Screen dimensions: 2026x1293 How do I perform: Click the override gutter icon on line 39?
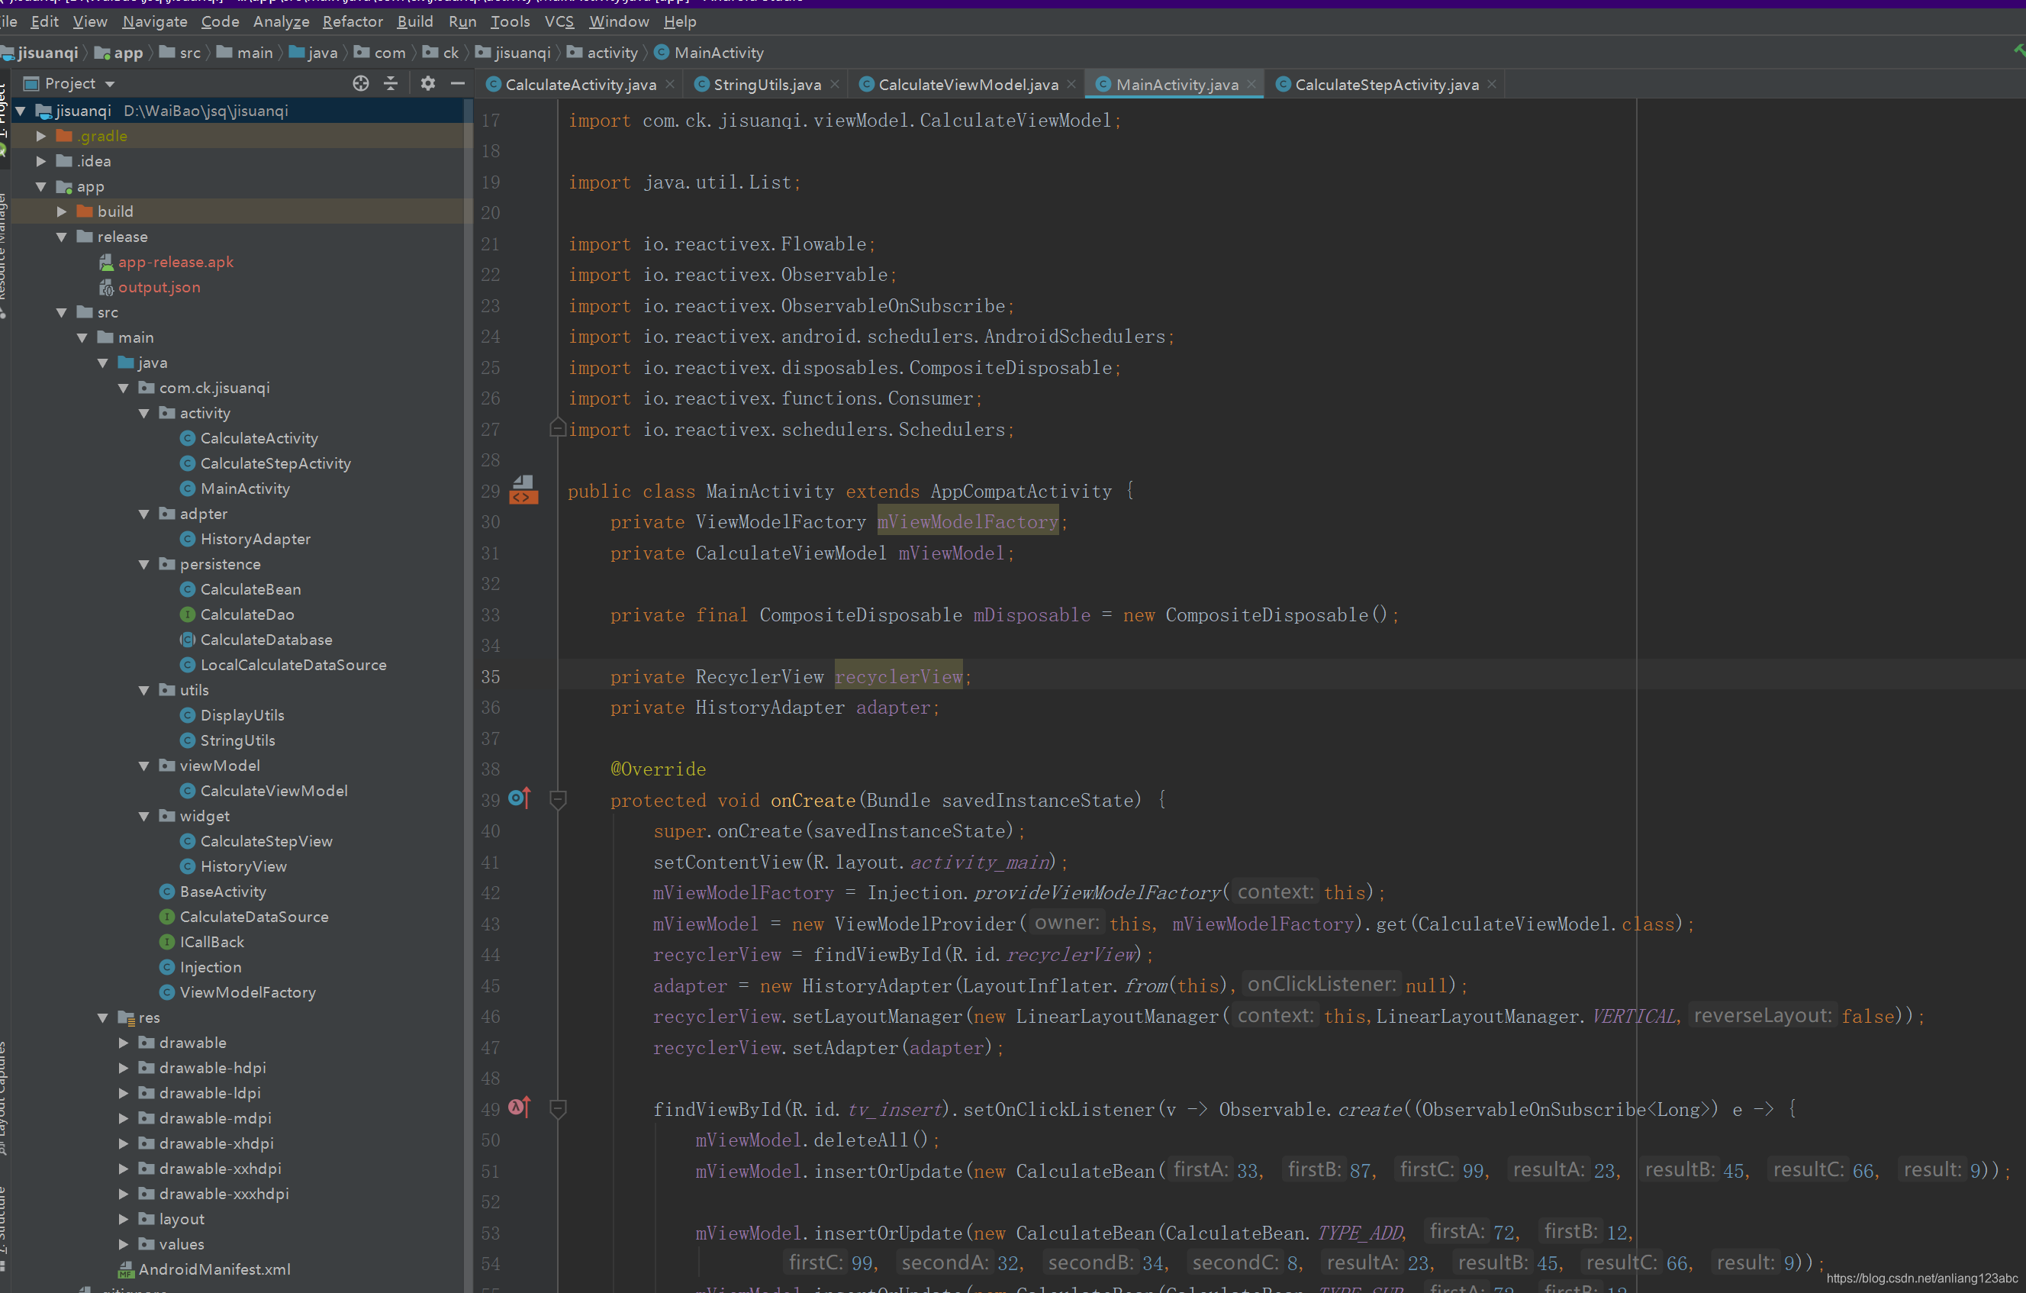coord(520,798)
